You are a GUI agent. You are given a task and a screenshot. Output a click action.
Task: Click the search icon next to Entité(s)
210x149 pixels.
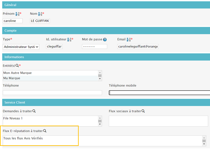[x=17, y=65]
